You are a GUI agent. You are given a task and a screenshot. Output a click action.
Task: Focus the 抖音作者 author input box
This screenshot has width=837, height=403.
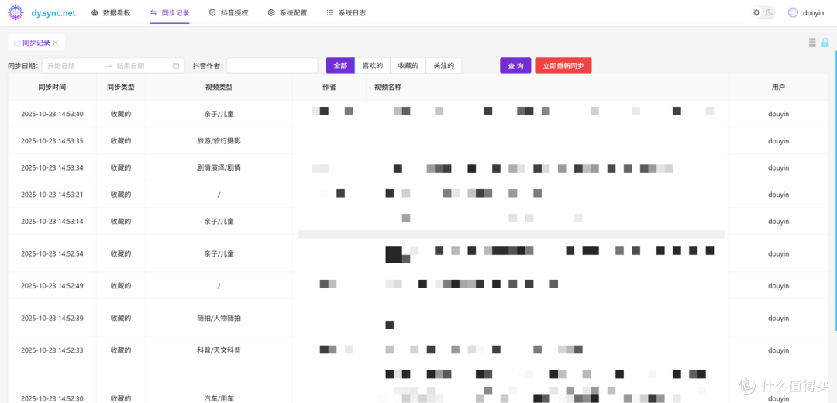pos(272,66)
